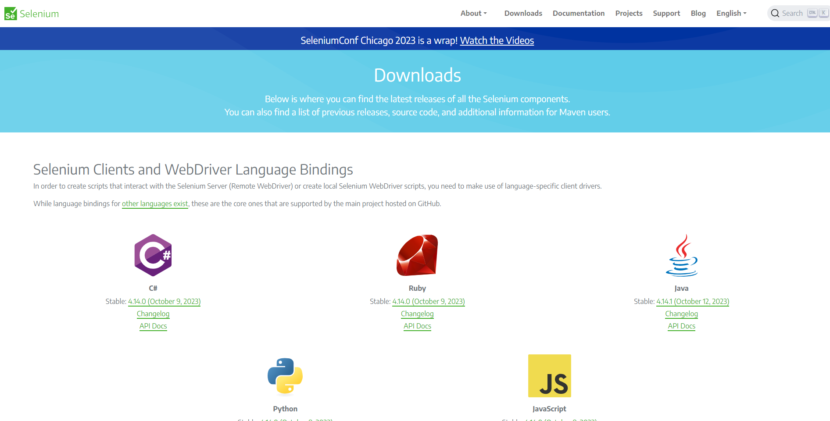Open Projects nav item
830x421 pixels.
click(629, 13)
